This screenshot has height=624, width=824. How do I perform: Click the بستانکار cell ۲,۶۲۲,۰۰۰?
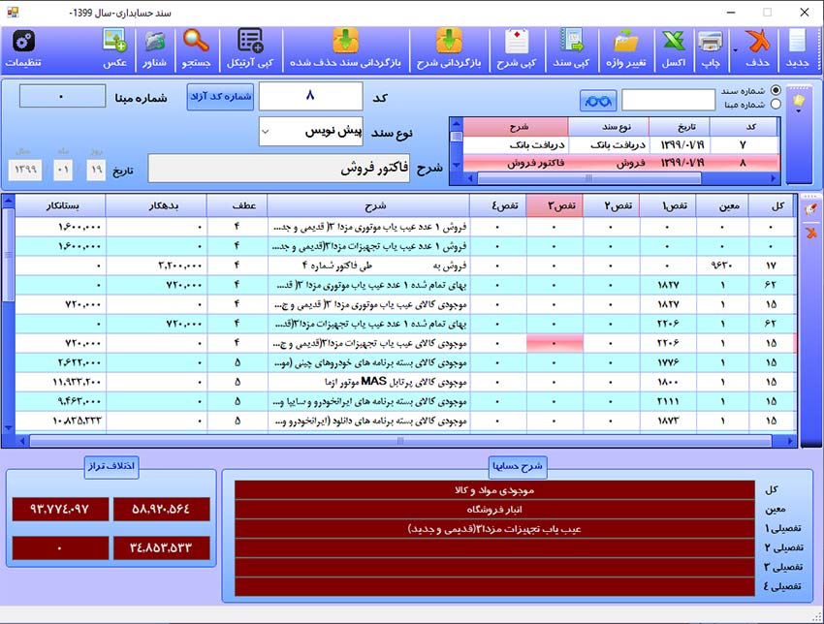60,362
